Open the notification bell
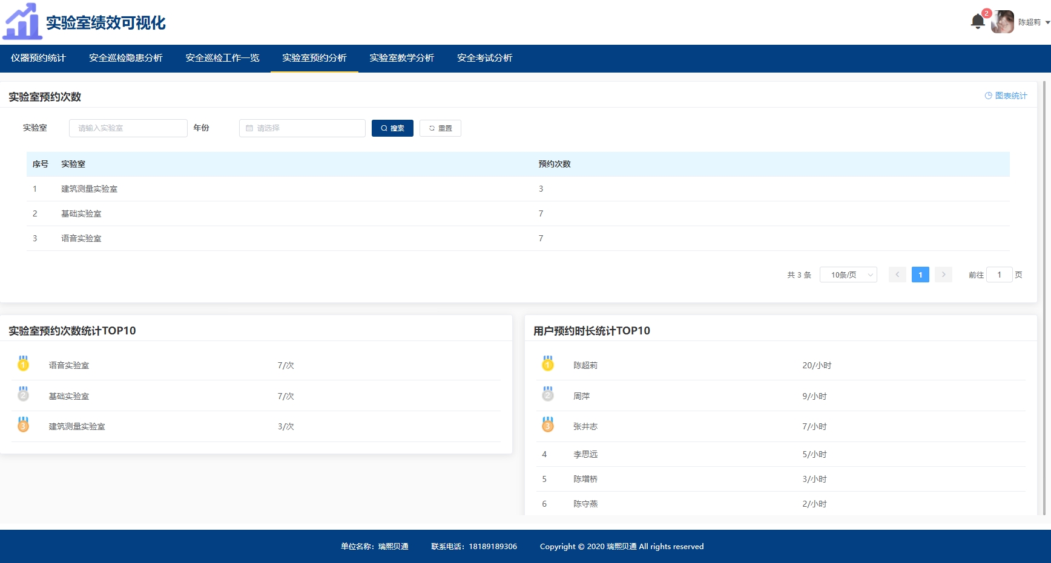Screen dimensions: 1051x563 [x=977, y=22]
